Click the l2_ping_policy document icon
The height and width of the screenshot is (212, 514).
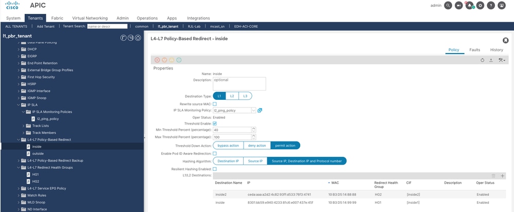tap(33, 119)
